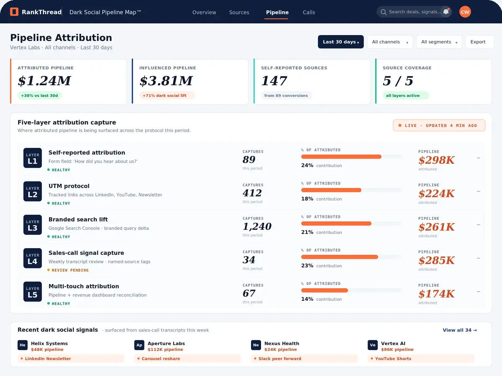Click the $298K pipeline value
The width and height of the screenshot is (502, 376).
tap(436, 160)
